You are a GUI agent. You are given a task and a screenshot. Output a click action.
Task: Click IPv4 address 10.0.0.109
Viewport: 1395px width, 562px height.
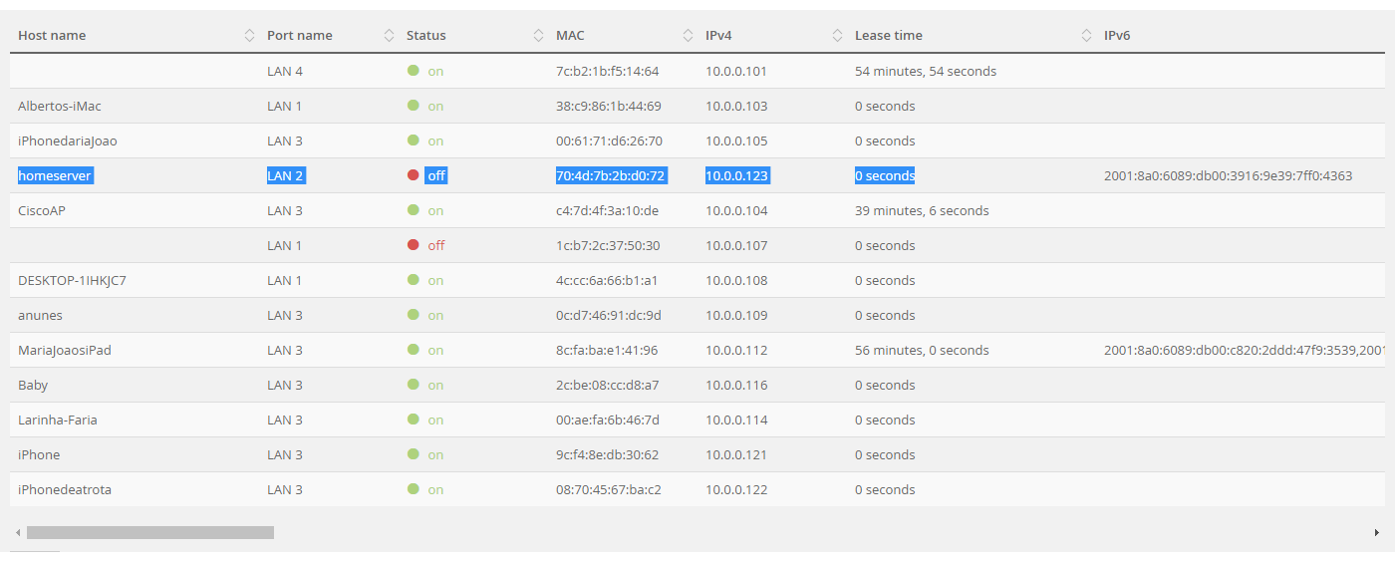pos(736,315)
